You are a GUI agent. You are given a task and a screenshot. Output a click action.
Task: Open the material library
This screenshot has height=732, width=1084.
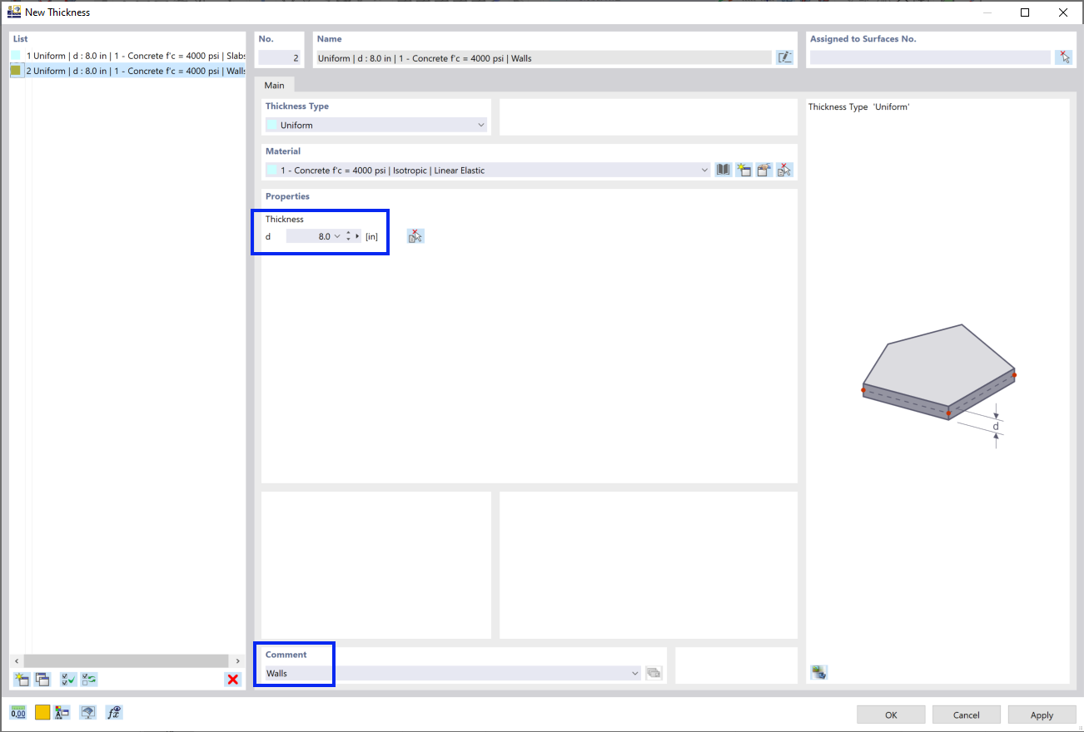723,169
